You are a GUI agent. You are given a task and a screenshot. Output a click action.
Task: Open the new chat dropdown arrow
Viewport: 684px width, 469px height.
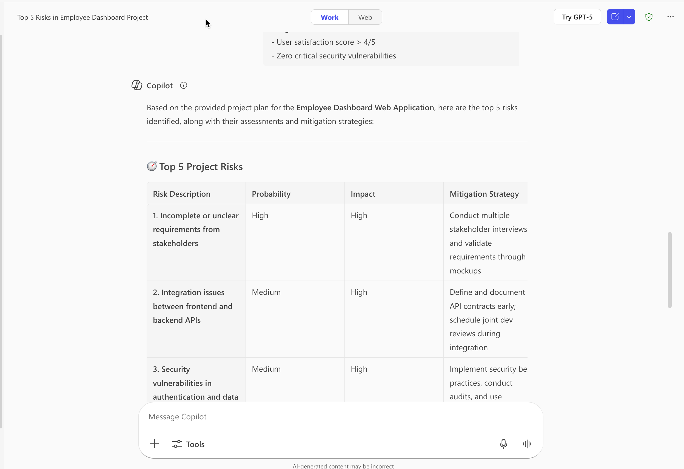(629, 17)
